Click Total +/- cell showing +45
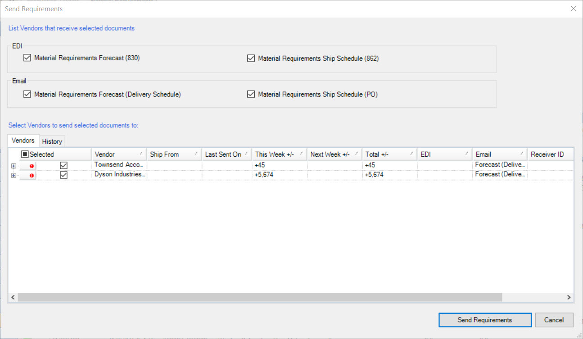The height and width of the screenshot is (339, 583). click(x=390, y=165)
